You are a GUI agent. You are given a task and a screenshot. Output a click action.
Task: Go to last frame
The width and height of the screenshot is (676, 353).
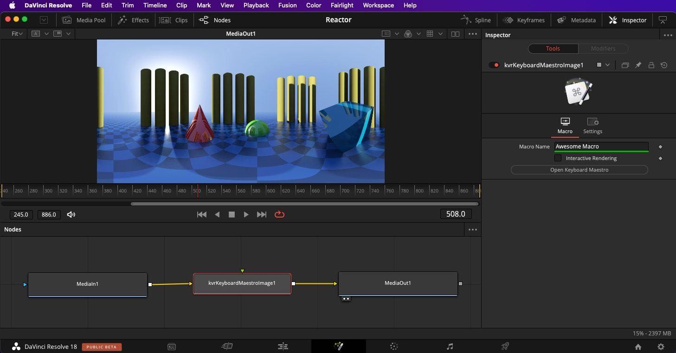point(262,214)
